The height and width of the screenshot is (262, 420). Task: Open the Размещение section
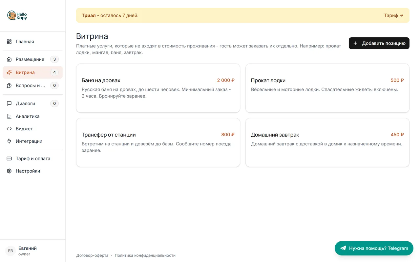coord(32,59)
